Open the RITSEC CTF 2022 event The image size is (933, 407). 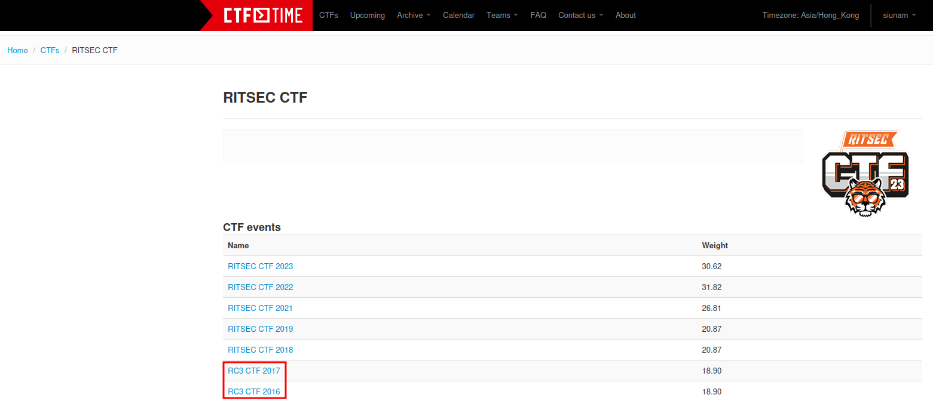[x=261, y=287]
